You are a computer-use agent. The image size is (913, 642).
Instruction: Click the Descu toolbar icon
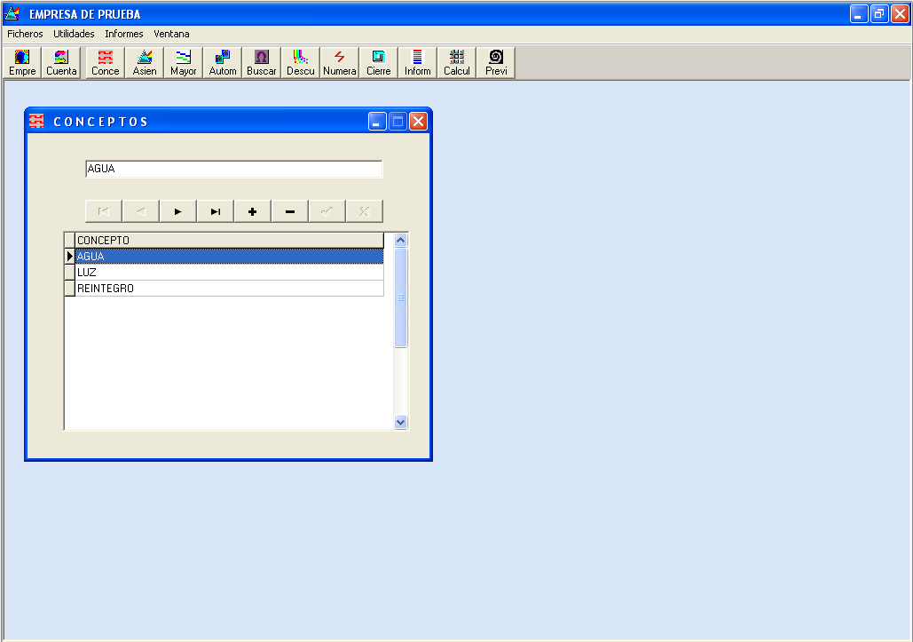coord(301,63)
